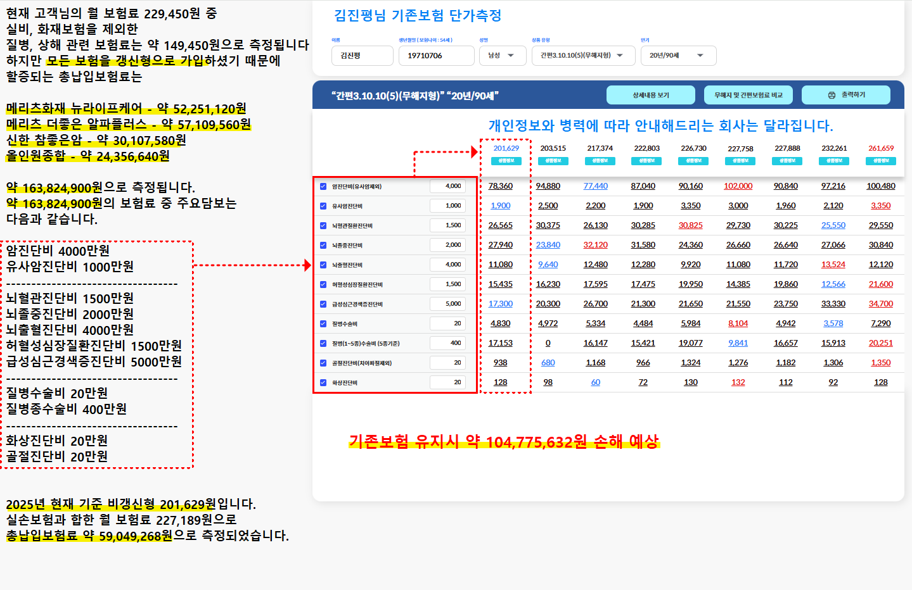
Task: Open the blue 12,566 premium link
Action: (833, 284)
